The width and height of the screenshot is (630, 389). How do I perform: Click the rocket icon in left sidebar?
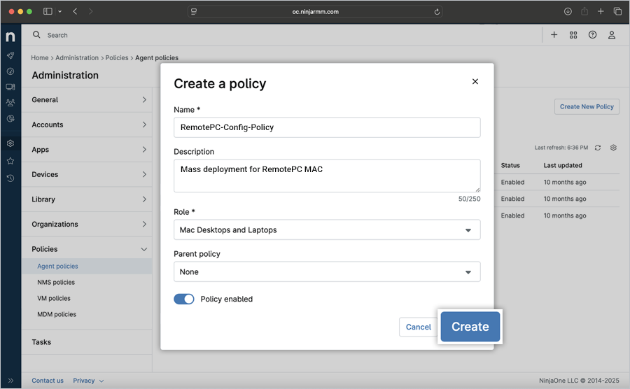10,55
